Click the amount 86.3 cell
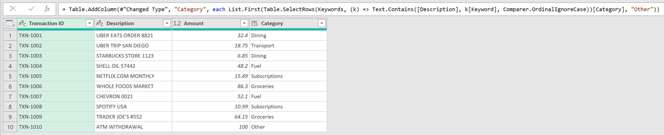Screen dimensions: 664x135 211,86
